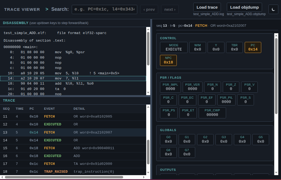Click up arrow of register panel scrollbar
This screenshot has height=180, width=281.
click(276, 35)
